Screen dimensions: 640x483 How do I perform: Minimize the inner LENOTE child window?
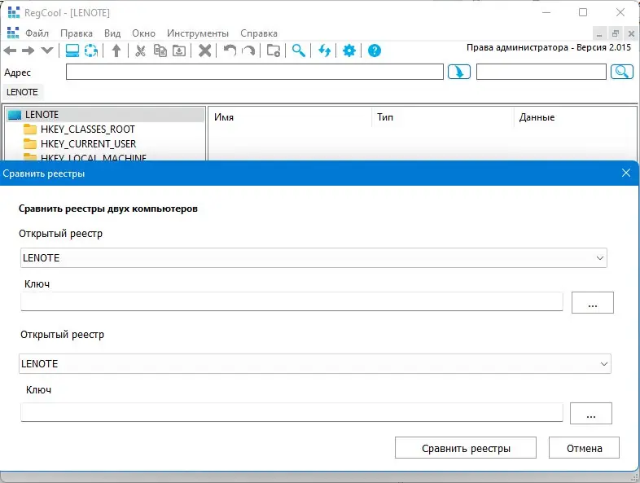(x=599, y=33)
